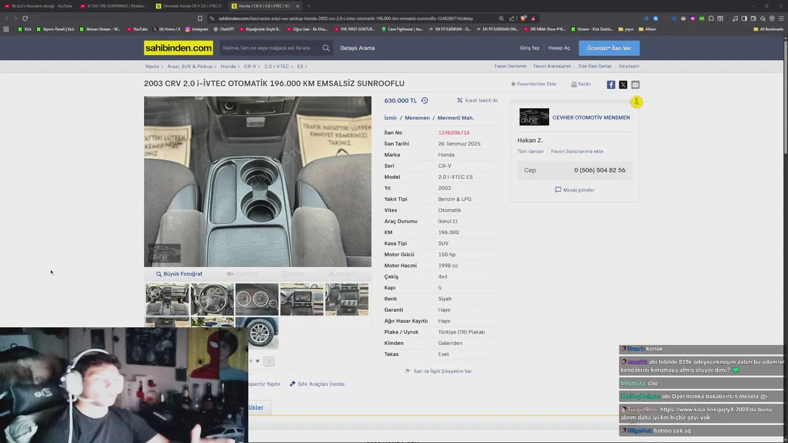The image size is (788, 443).
Task: Click the Menemen location link
Action: [x=417, y=118]
